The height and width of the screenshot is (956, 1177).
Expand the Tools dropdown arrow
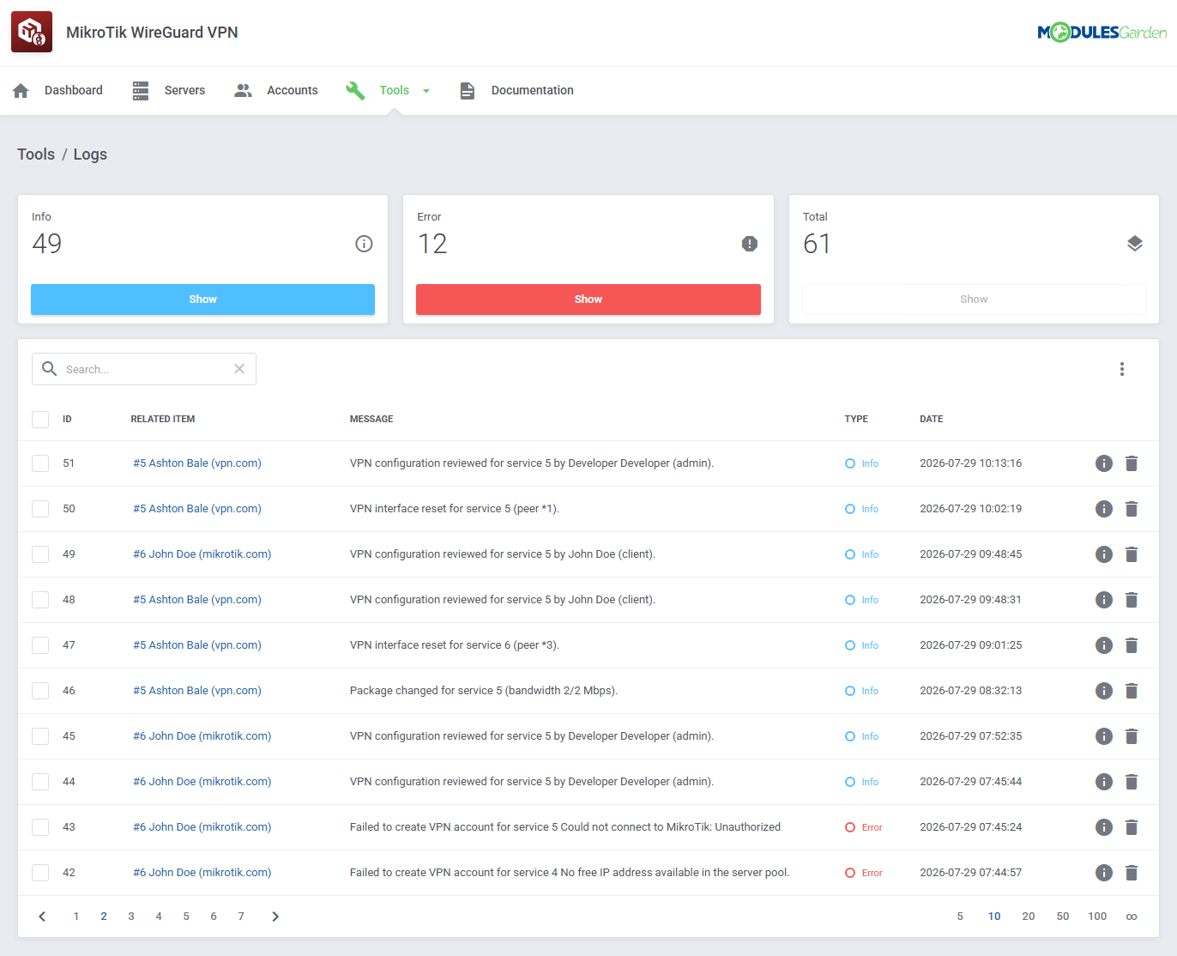tap(426, 91)
